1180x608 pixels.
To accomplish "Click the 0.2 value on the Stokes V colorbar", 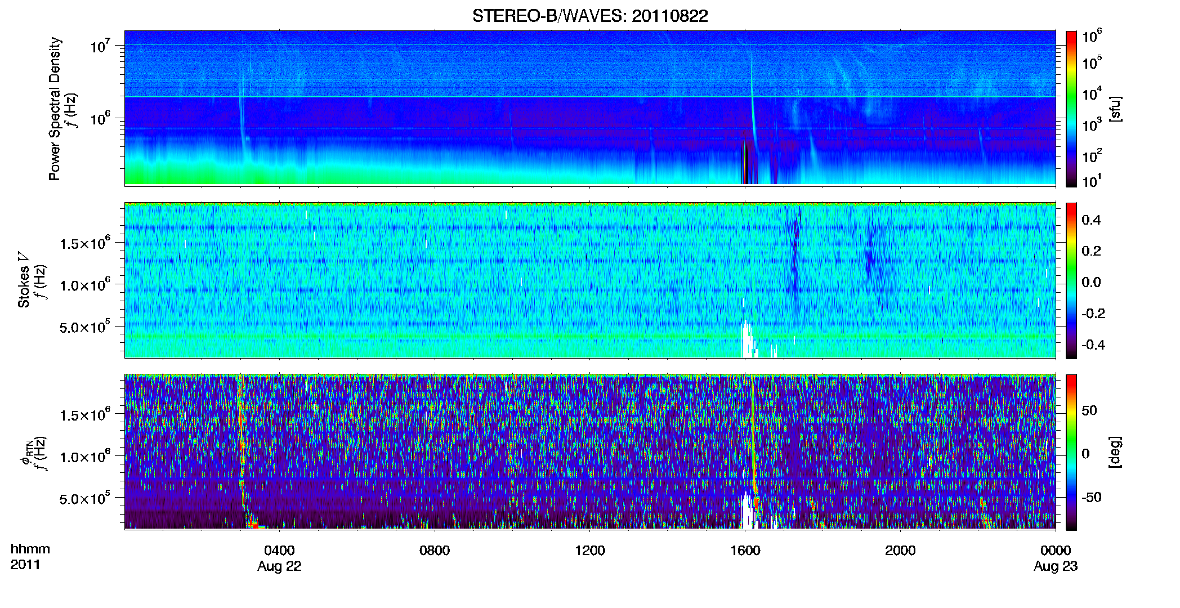I will (x=1091, y=251).
